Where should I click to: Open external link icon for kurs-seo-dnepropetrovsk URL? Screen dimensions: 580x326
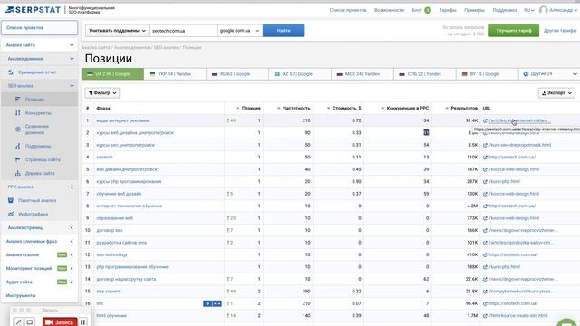(485, 145)
